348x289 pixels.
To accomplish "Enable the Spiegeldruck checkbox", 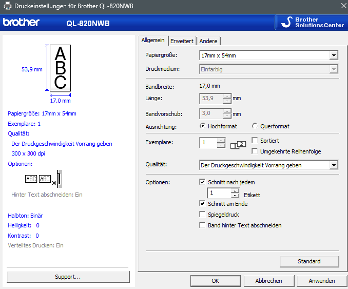I will coord(202,215).
